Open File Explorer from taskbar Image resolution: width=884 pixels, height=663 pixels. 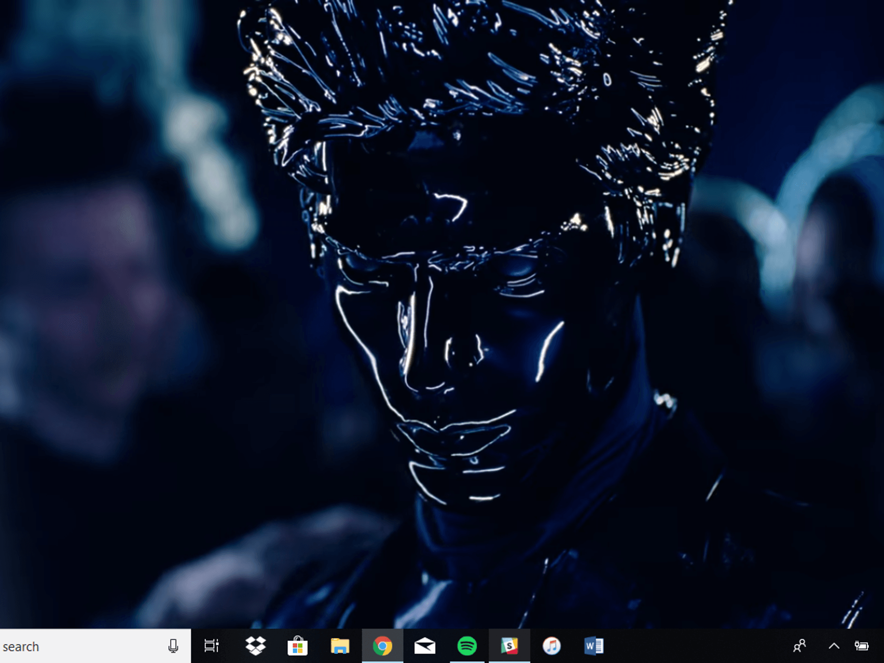click(340, 646)
